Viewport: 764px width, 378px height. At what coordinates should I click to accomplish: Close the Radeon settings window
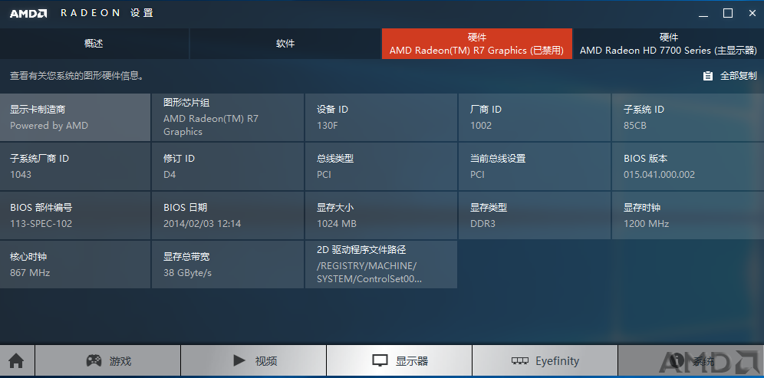point(752,14)
